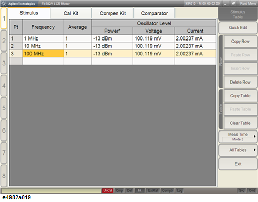Viewport: 258px width, 202px height.
Task: Click the Stimulus Table menu header
Action: 238,15
